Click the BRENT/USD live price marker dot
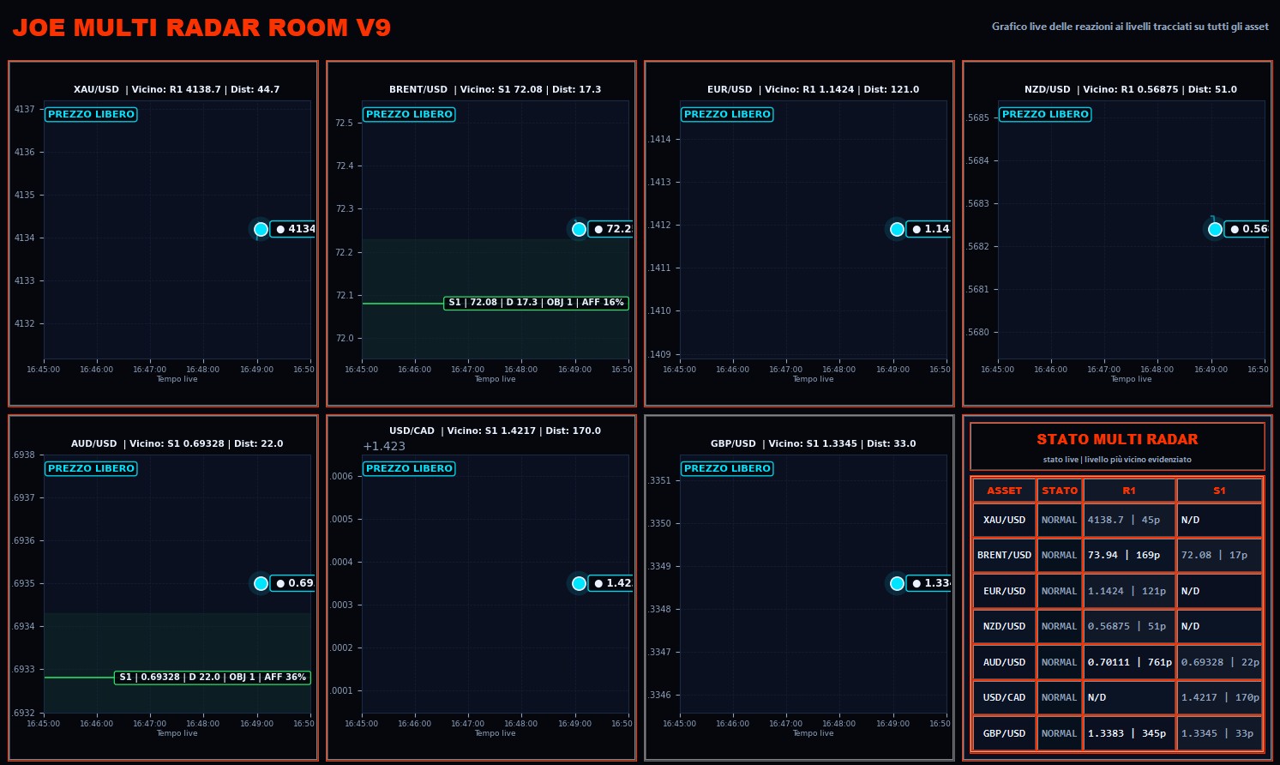The height and width of the screenshot is (765, 1280). (579, 229)
